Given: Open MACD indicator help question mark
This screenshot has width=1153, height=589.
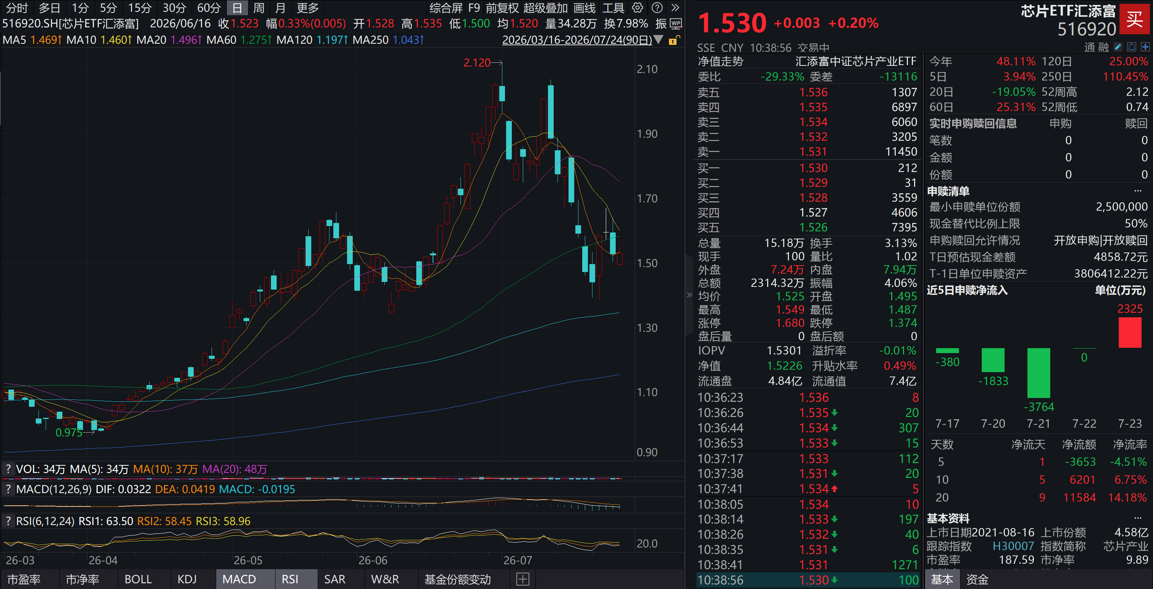Looking at the screenshot, I should (x=8, y=489).
